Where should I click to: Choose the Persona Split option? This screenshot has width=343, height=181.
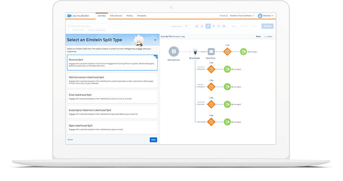click(112, 63)
